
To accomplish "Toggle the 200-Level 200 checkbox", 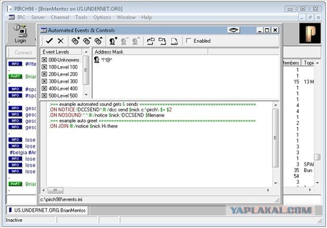I will (44, 74).
